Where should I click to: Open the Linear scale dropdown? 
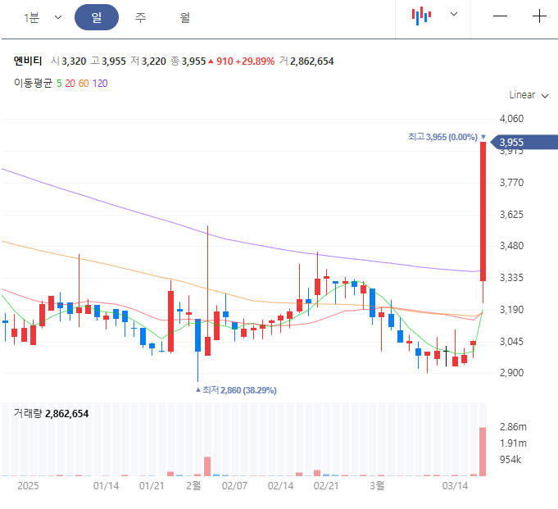529,95
